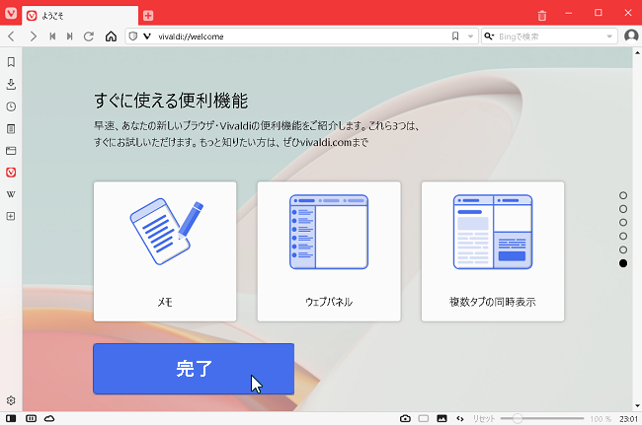Go forward to next page
The height and width of the screenshot is (425, 642).
pyautogui.click(x=34, y=36)
